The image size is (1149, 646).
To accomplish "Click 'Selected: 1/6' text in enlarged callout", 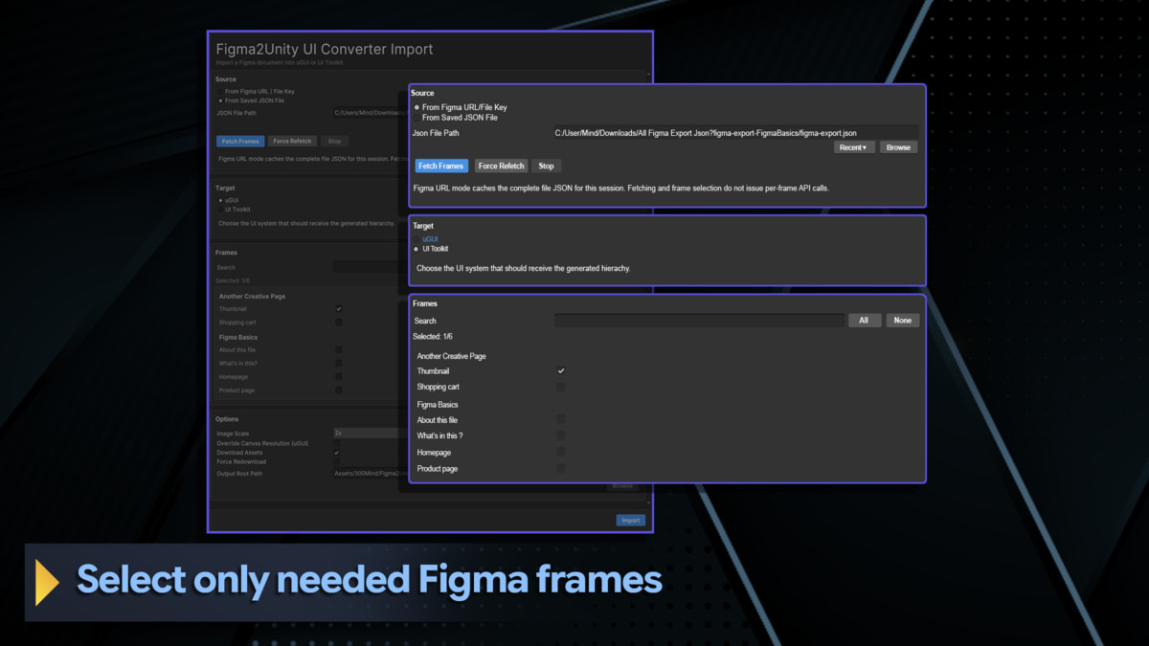I will click(x=433, y=337).
